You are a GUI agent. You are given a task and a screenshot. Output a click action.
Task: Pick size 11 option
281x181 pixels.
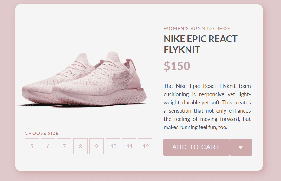coord(129,147)
